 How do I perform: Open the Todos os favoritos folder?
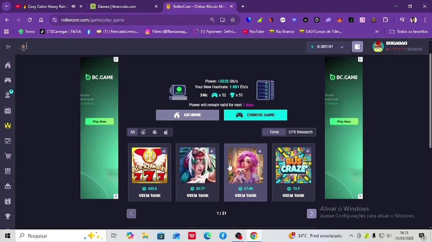coord(408,31)
